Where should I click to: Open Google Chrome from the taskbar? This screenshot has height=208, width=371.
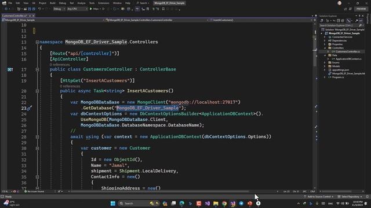tap(224, 203)
